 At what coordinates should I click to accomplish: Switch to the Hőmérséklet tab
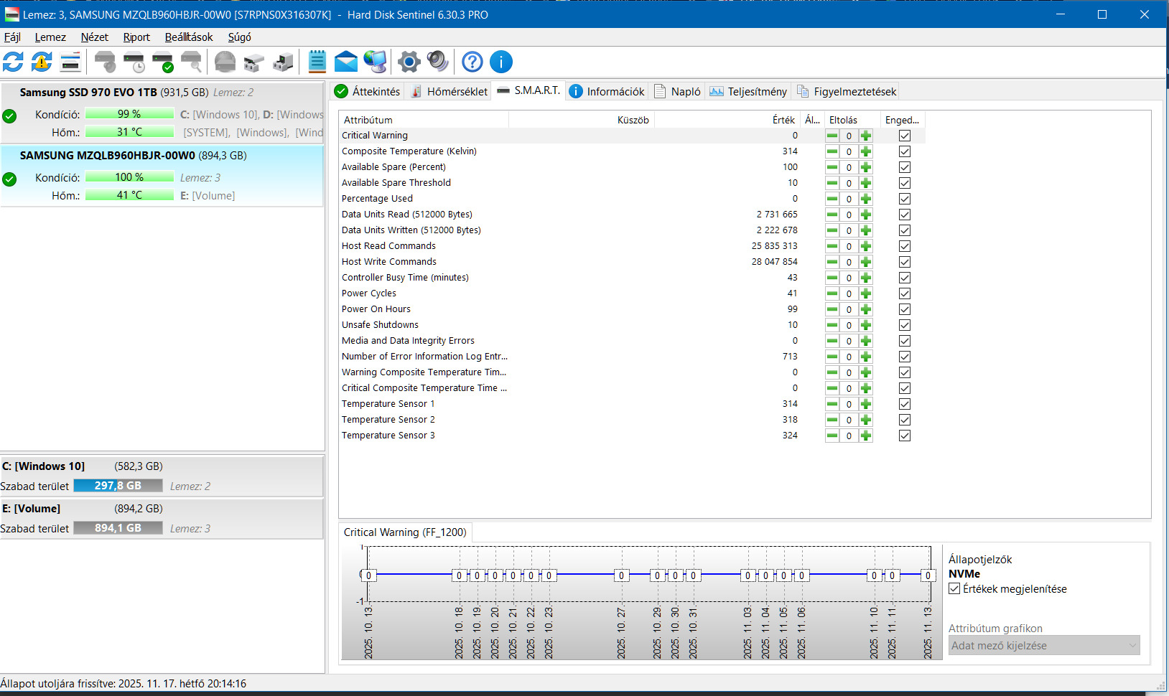pos(449,92)
